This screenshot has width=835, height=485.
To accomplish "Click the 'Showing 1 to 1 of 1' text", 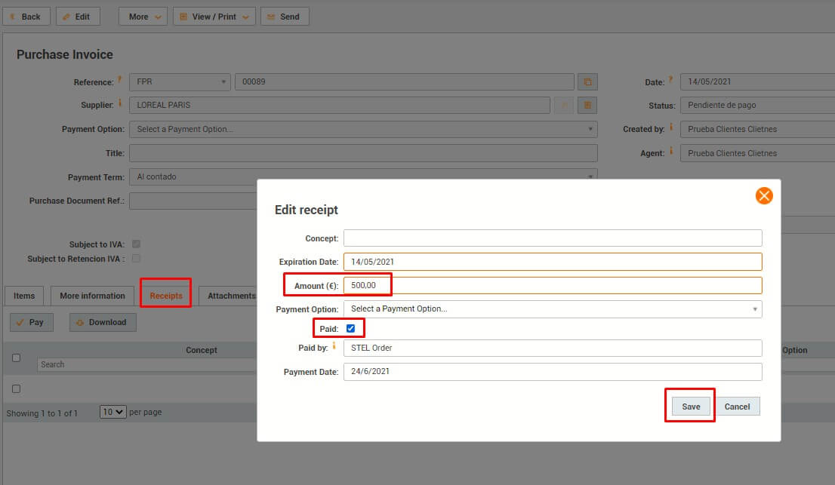I will (42, 413).
